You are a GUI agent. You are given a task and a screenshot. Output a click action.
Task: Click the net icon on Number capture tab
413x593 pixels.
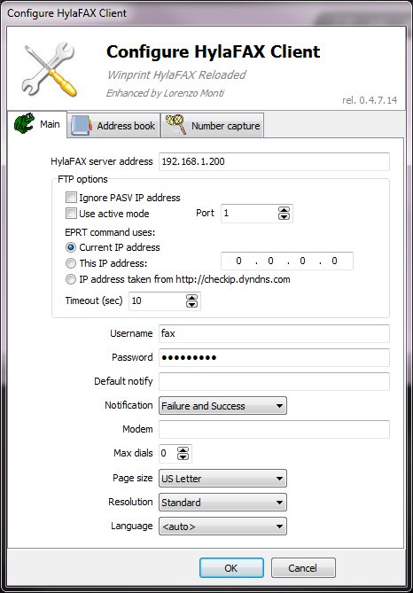point(175,125)
